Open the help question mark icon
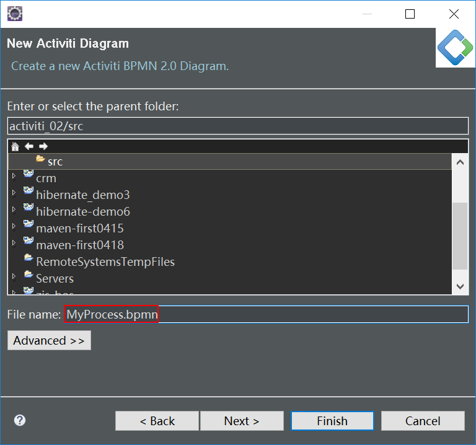476x445 pixels. point(20,420)
